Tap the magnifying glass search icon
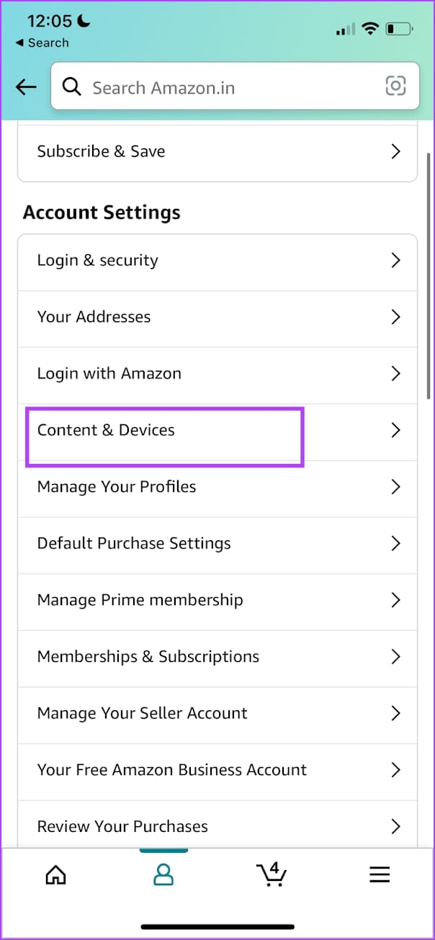435x940 pixels. [71, 87]
